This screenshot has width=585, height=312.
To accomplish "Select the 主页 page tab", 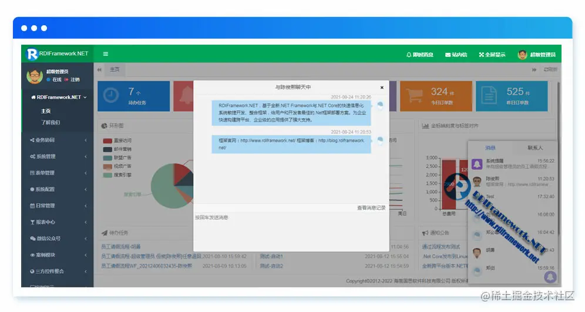I will (x=115, y=69).
